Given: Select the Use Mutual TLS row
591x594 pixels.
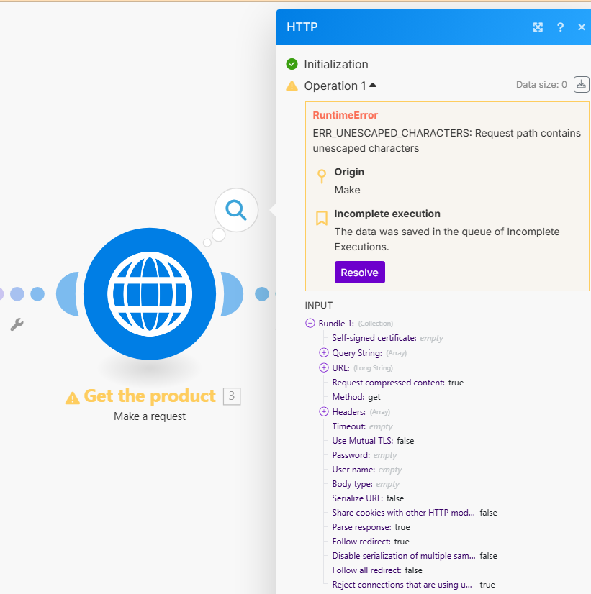Looking at the screenshot, I should [373, 441].
